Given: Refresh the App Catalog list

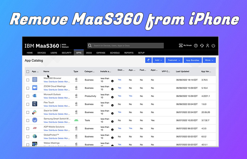Looking at the screenshot, I should tap(148, 60).
